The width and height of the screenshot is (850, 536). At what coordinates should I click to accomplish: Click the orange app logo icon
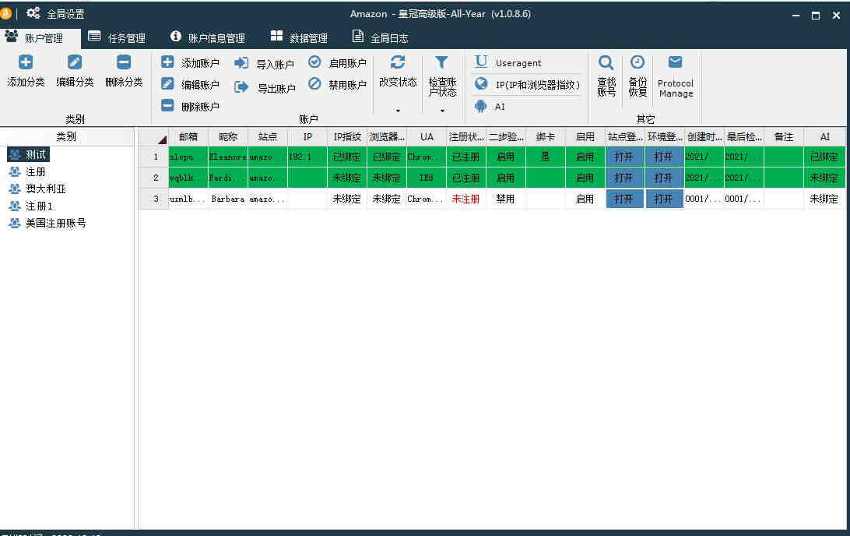click(5, 13)
